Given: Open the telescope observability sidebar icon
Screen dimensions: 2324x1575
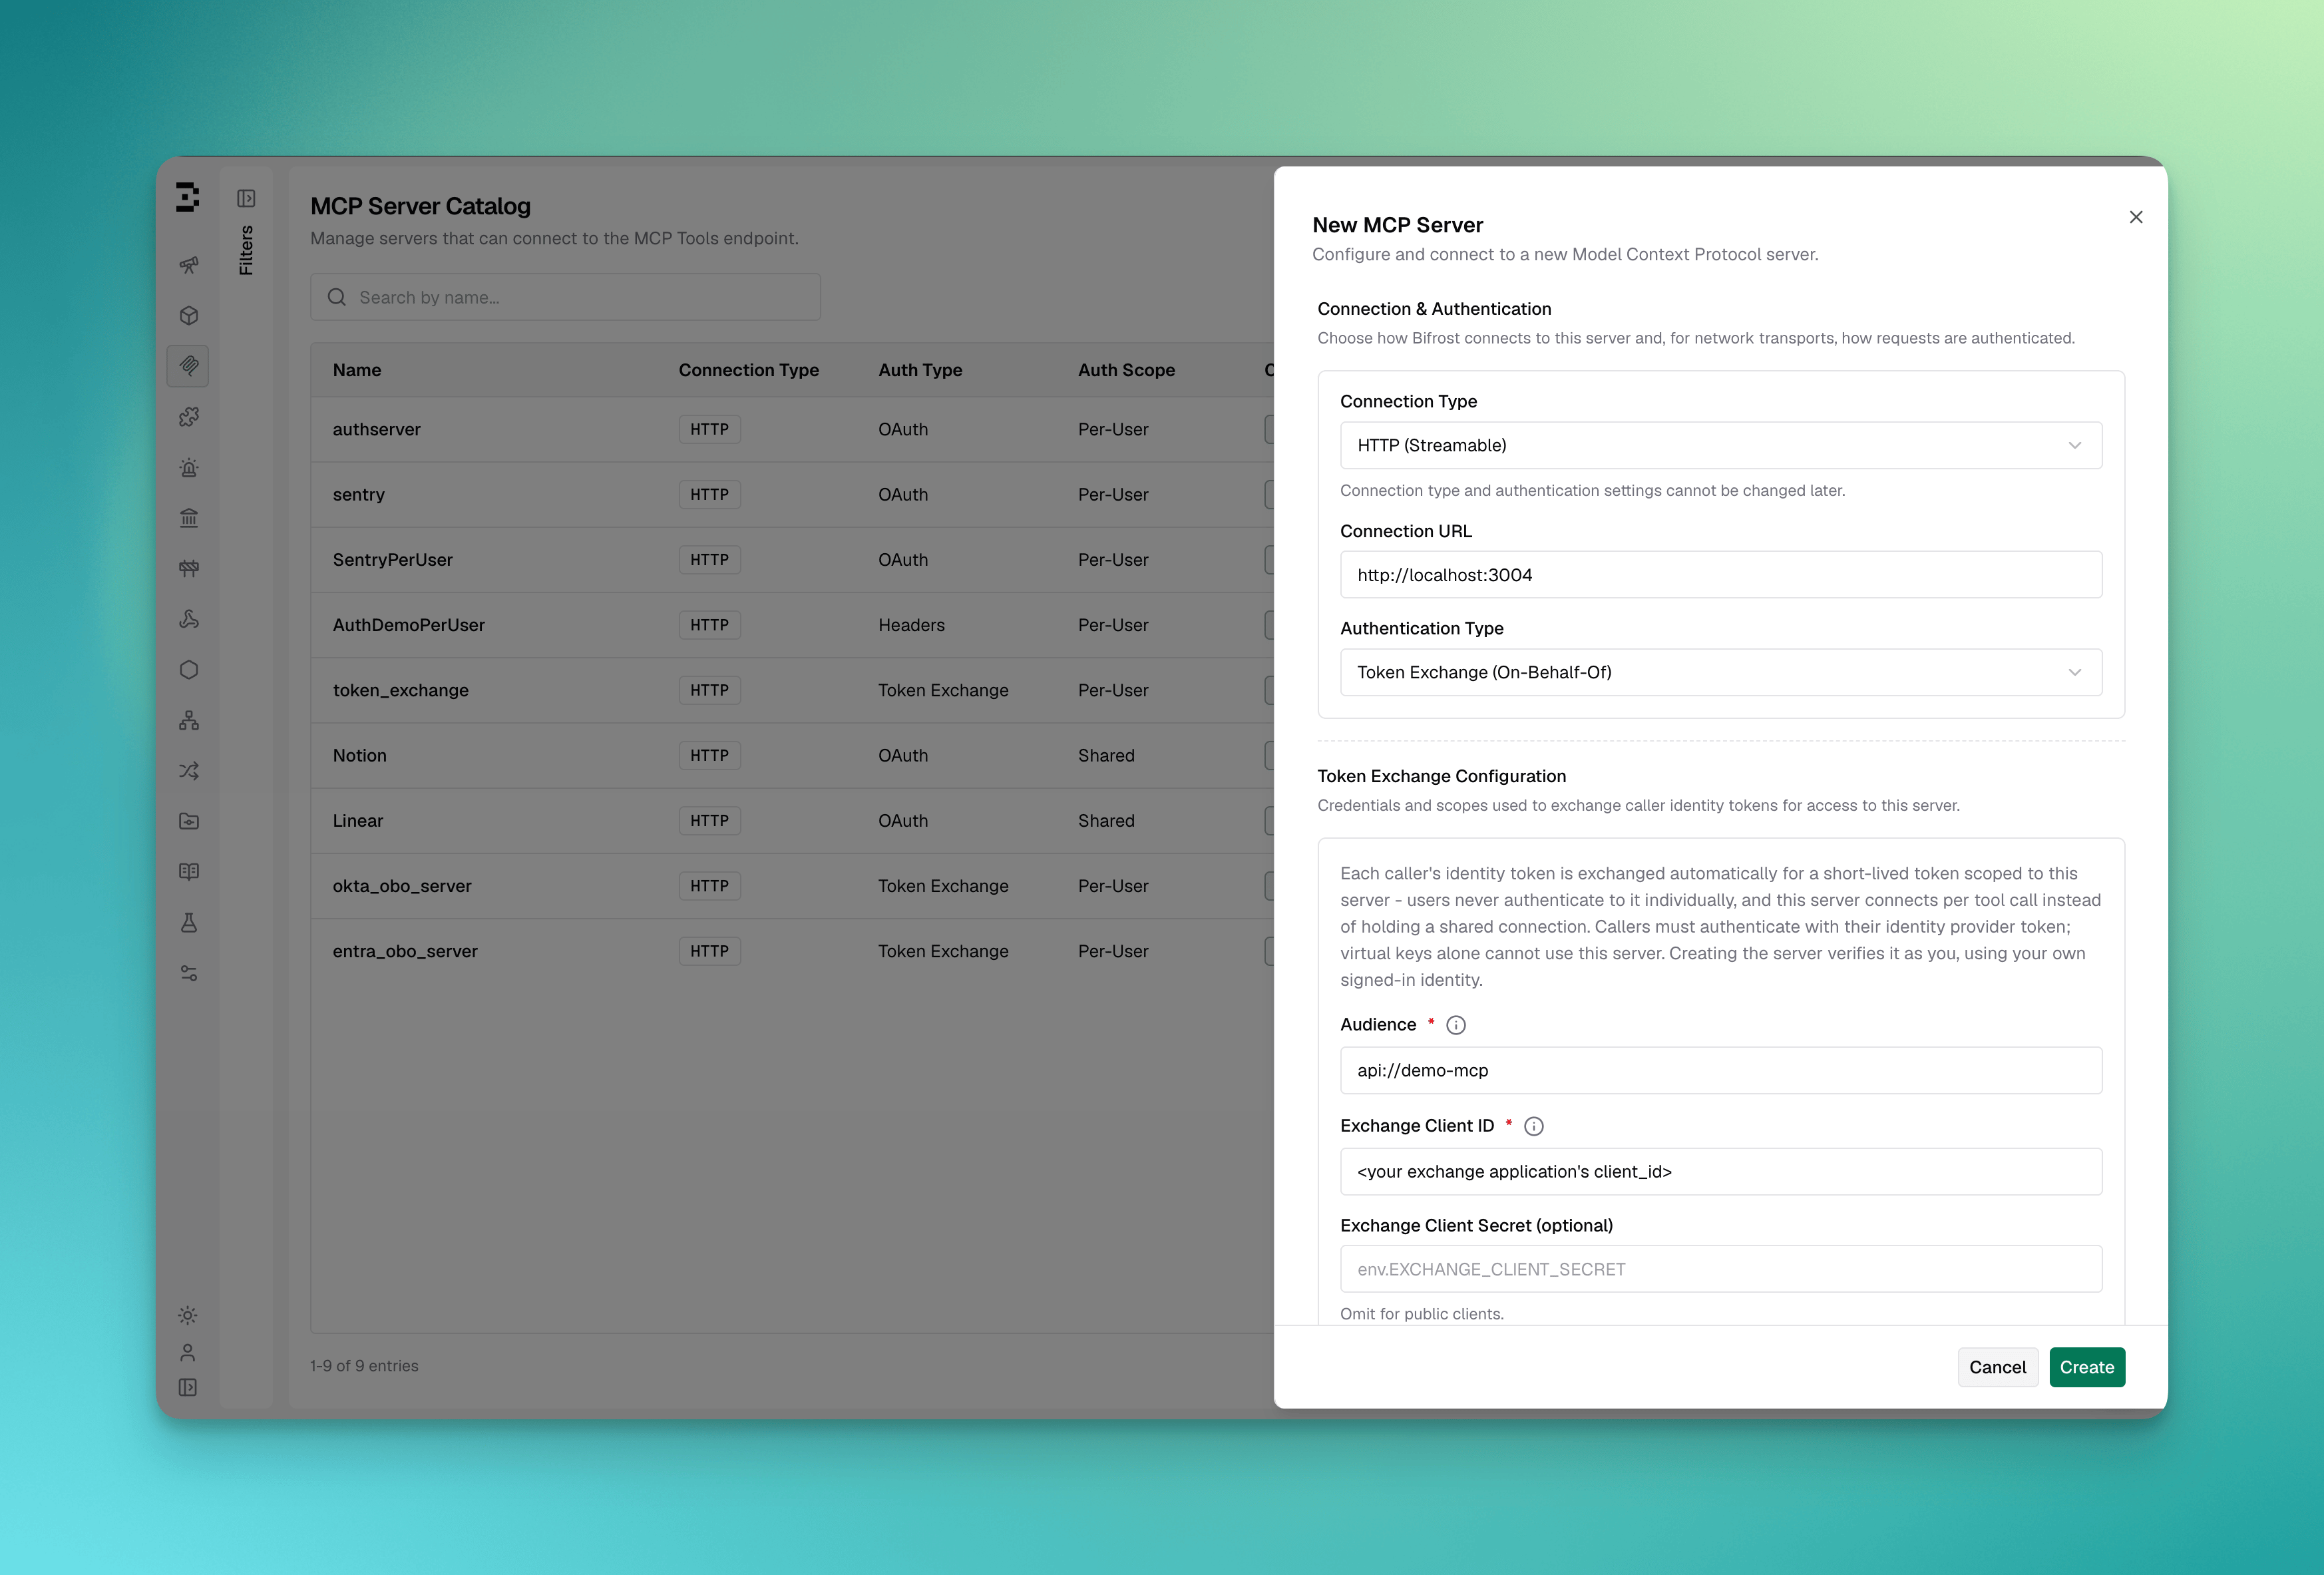Looking at the screenshot, I should click(189, 265).
